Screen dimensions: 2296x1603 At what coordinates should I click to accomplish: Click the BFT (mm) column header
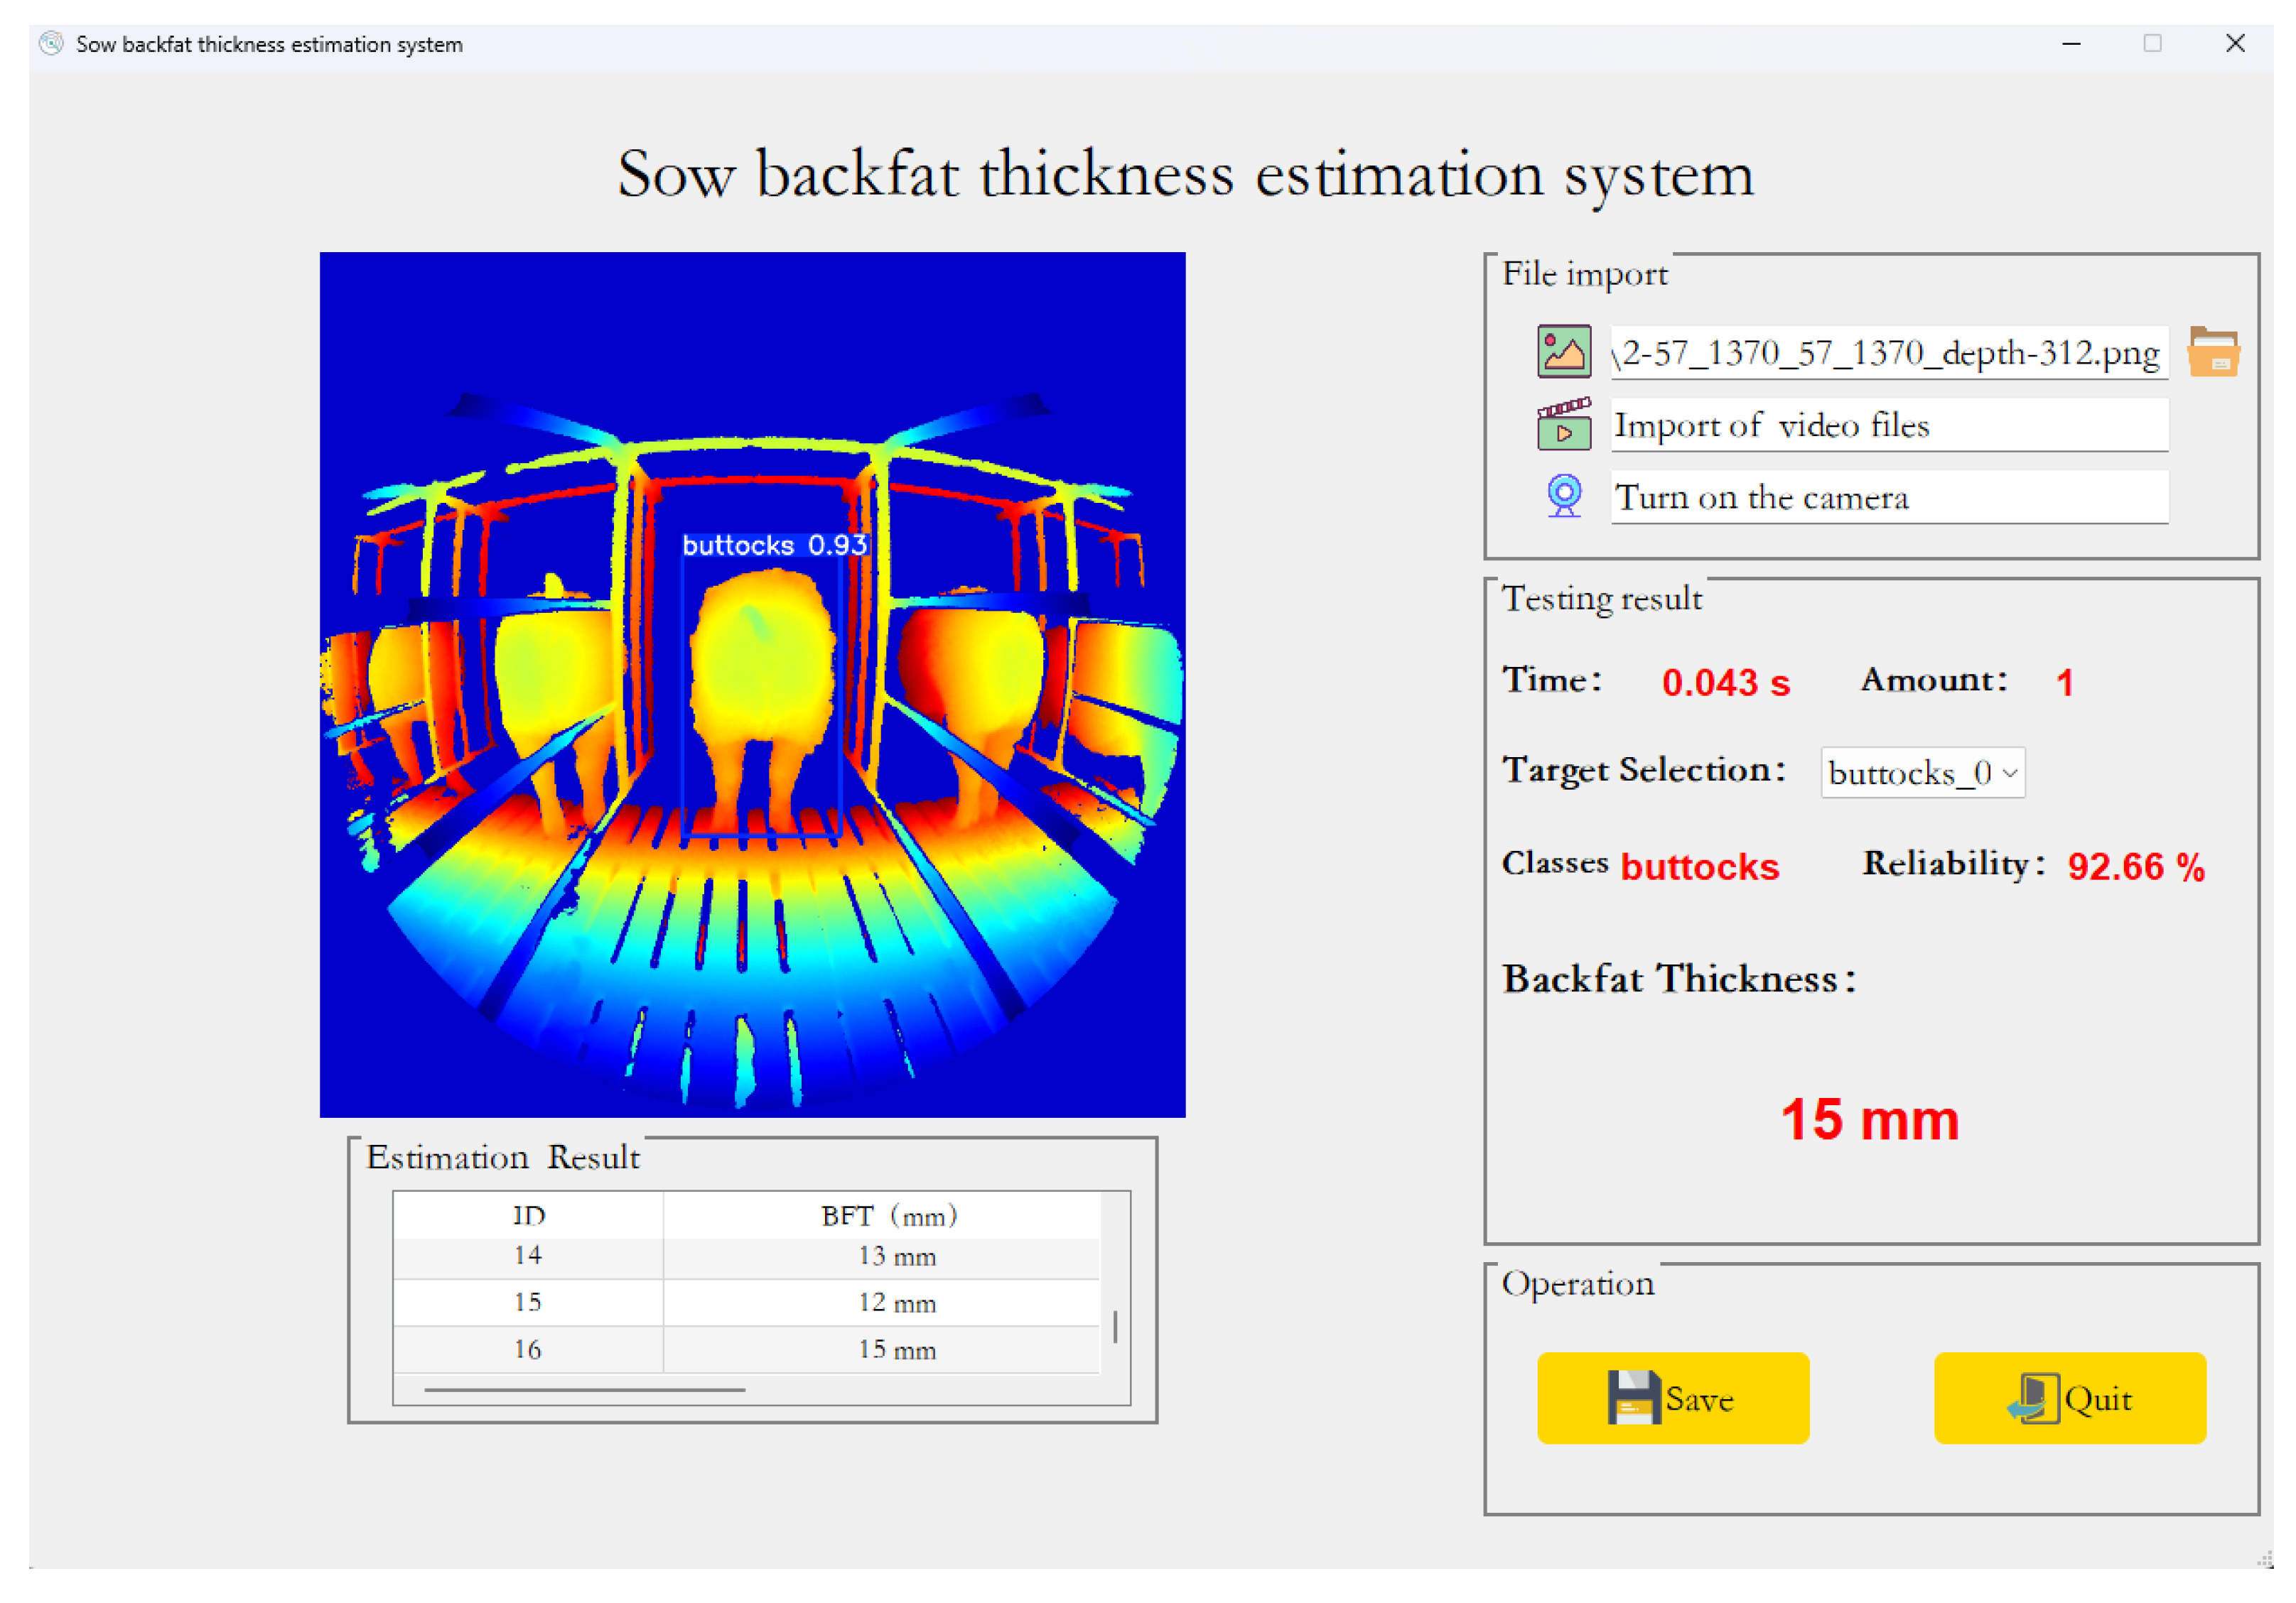pyautogui.click(x=888, y=1215)
